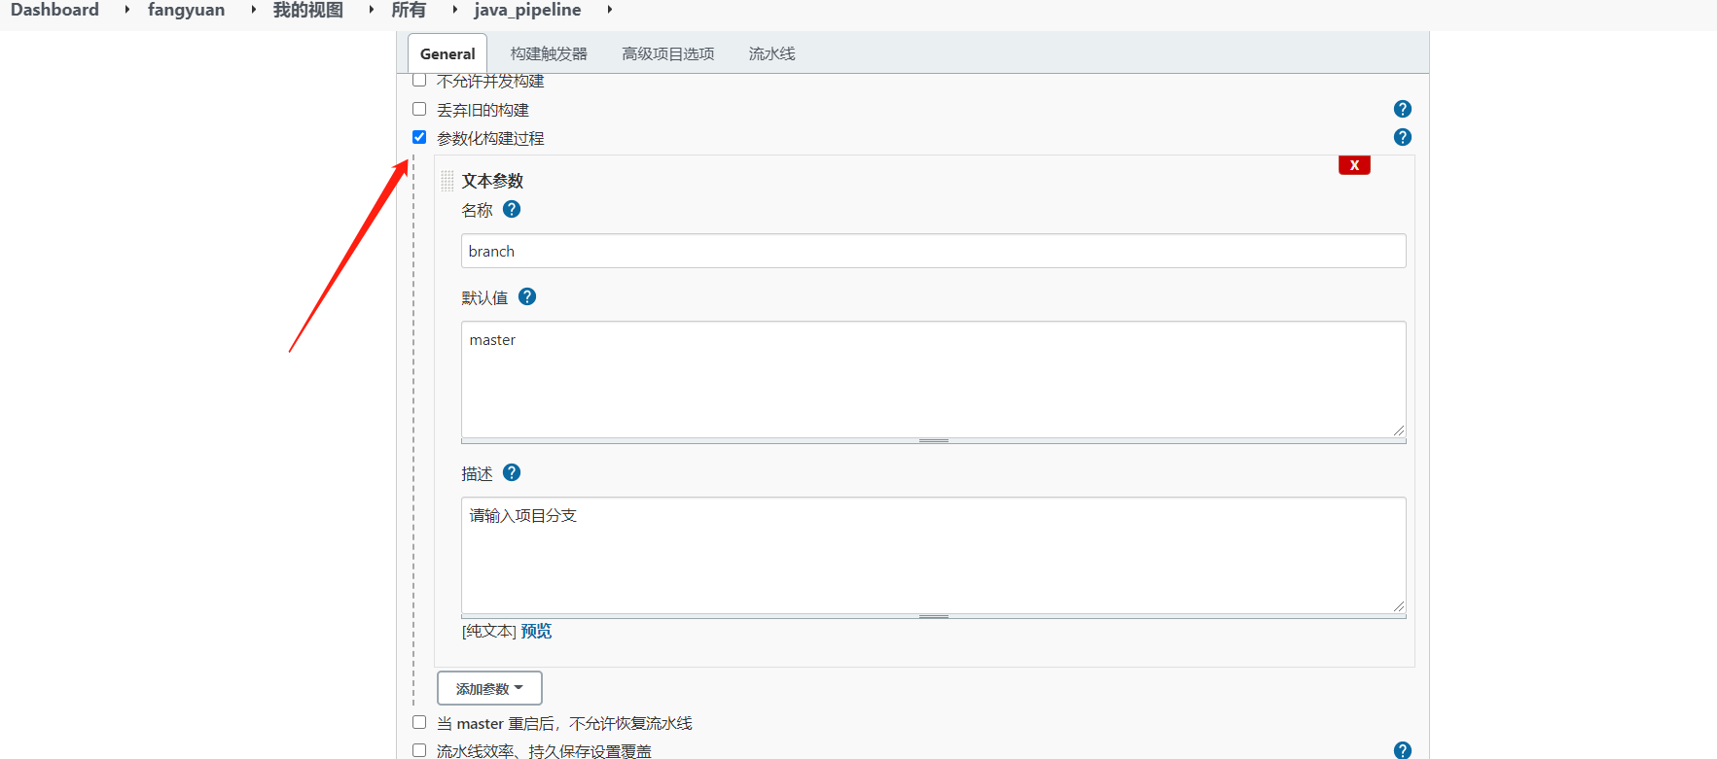Click the 预览 description preview link

click(x=536, y=631)
